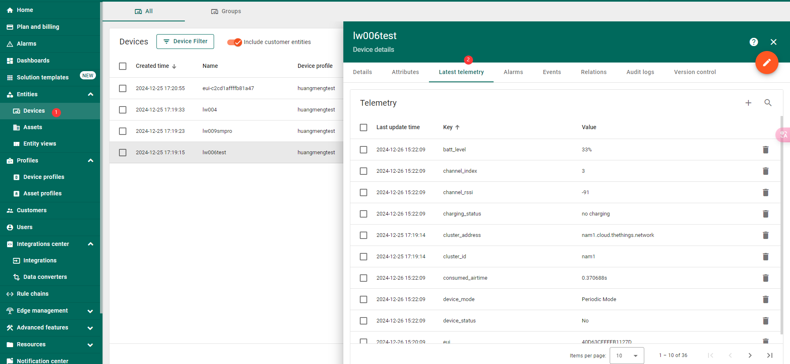The height and width of the screenshot is (364, 790).
Task: Sort devices by Created time
Action: point(156,66)
